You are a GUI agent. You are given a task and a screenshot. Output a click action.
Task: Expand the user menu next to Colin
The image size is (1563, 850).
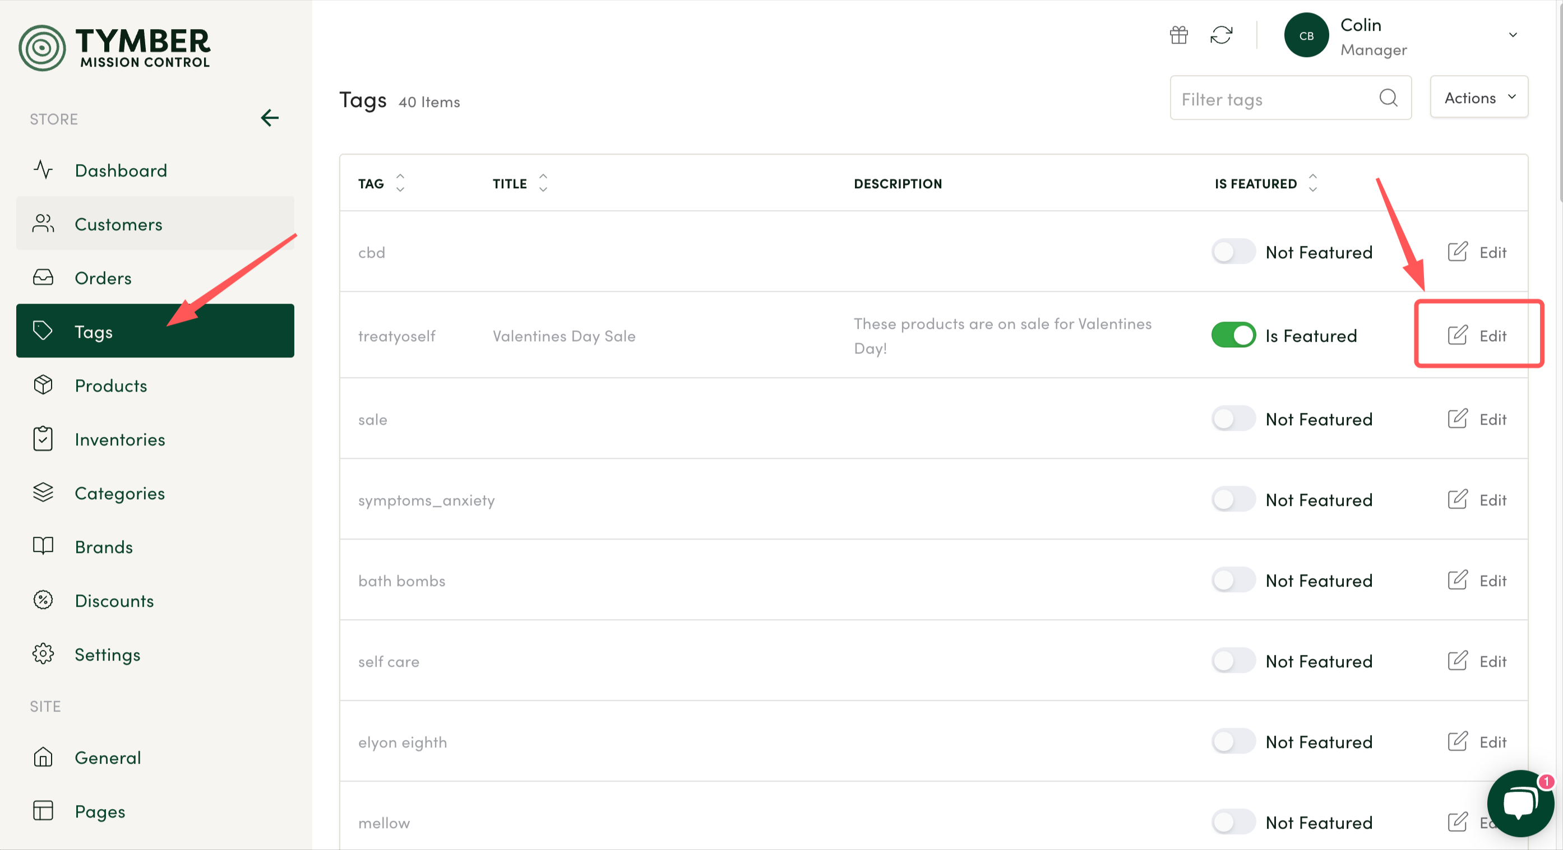click(1512, 35)
